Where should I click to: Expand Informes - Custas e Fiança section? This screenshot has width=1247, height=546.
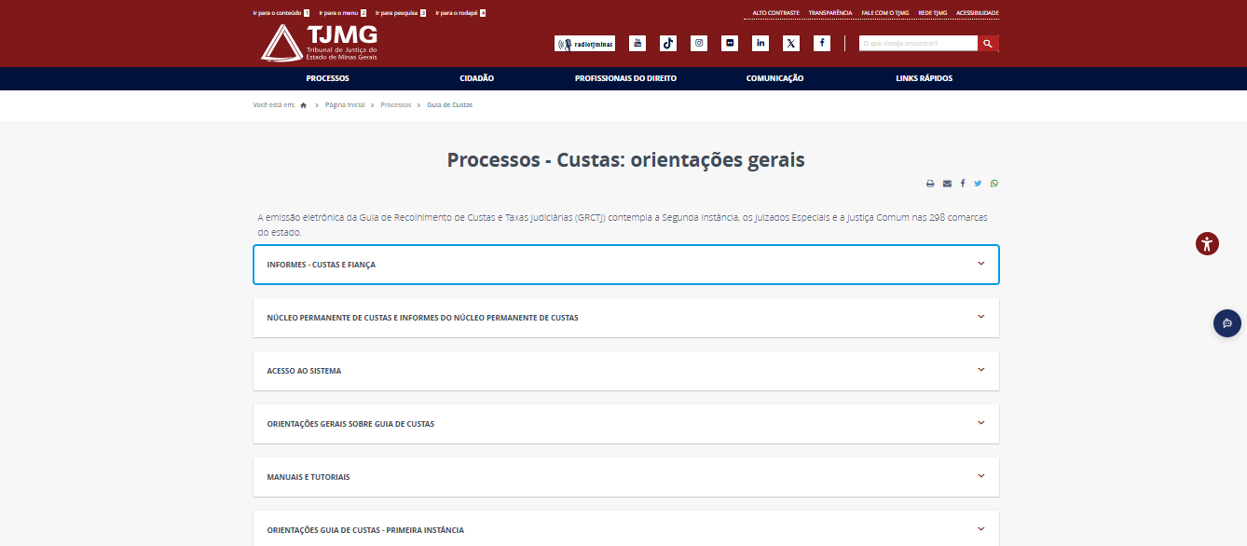626,265
